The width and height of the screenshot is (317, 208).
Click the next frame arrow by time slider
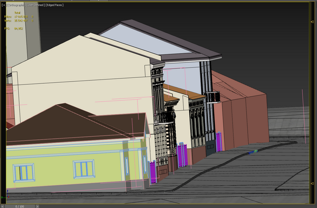tap(37, 206)
